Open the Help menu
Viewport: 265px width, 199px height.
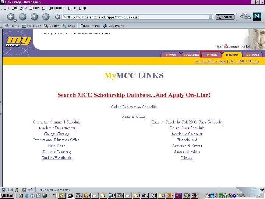[82, 8]
